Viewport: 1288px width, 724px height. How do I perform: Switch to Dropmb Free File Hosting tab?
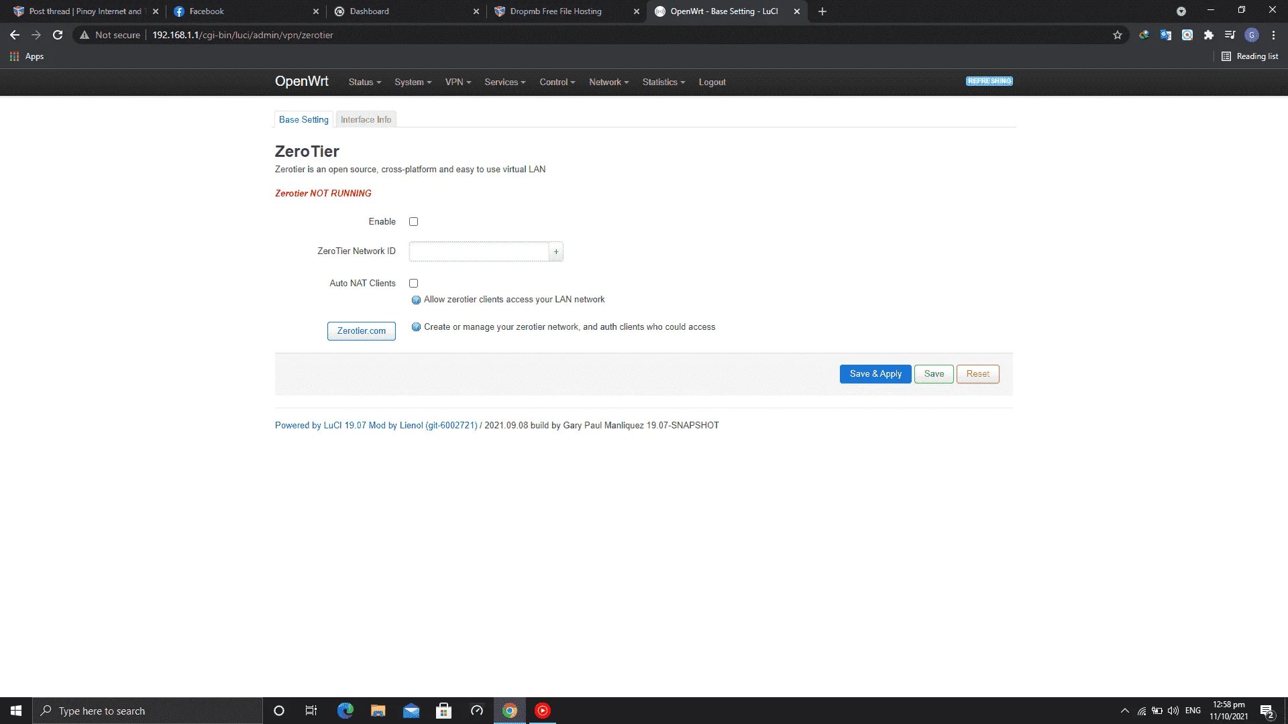(x=565, y=11)
